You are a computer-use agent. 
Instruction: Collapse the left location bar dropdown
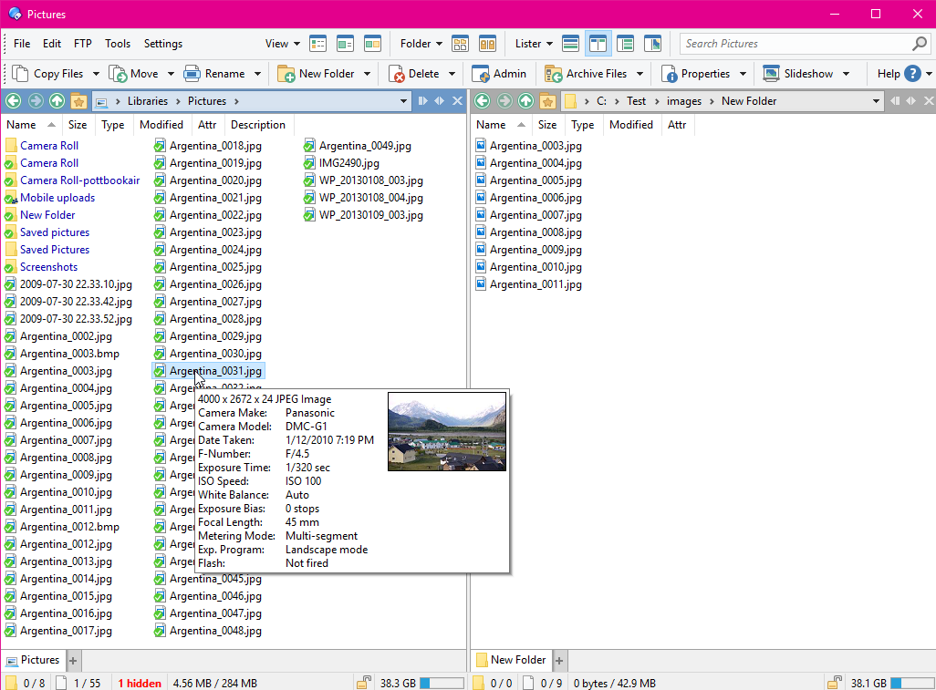tap(403, 100)
